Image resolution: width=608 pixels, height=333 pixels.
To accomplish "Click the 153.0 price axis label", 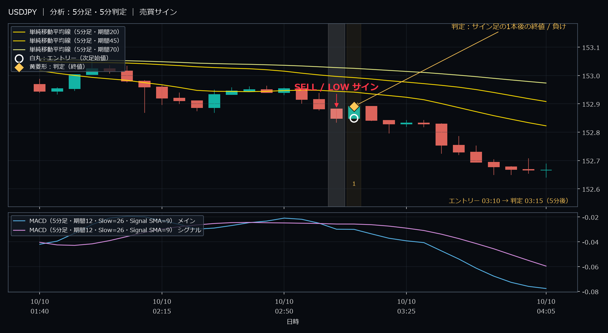I will 591,76.
